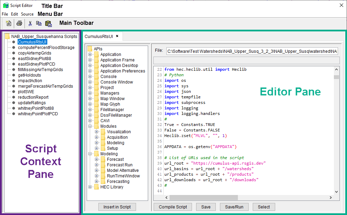347x215 pixels.
Task: Click into the File path field
Action: (x=252, y=51)
